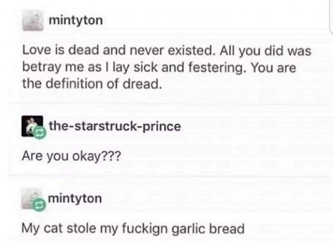The image size is (333, 241).
Task: Open the mintyton blog from the top username
Action: [75, 21]
